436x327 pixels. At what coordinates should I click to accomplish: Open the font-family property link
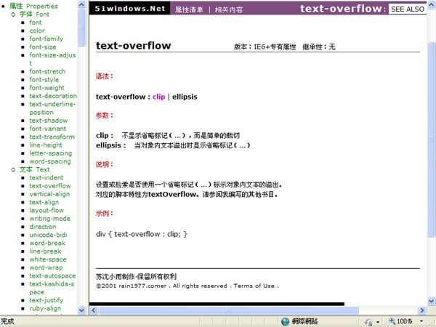[x=47, y=39]
